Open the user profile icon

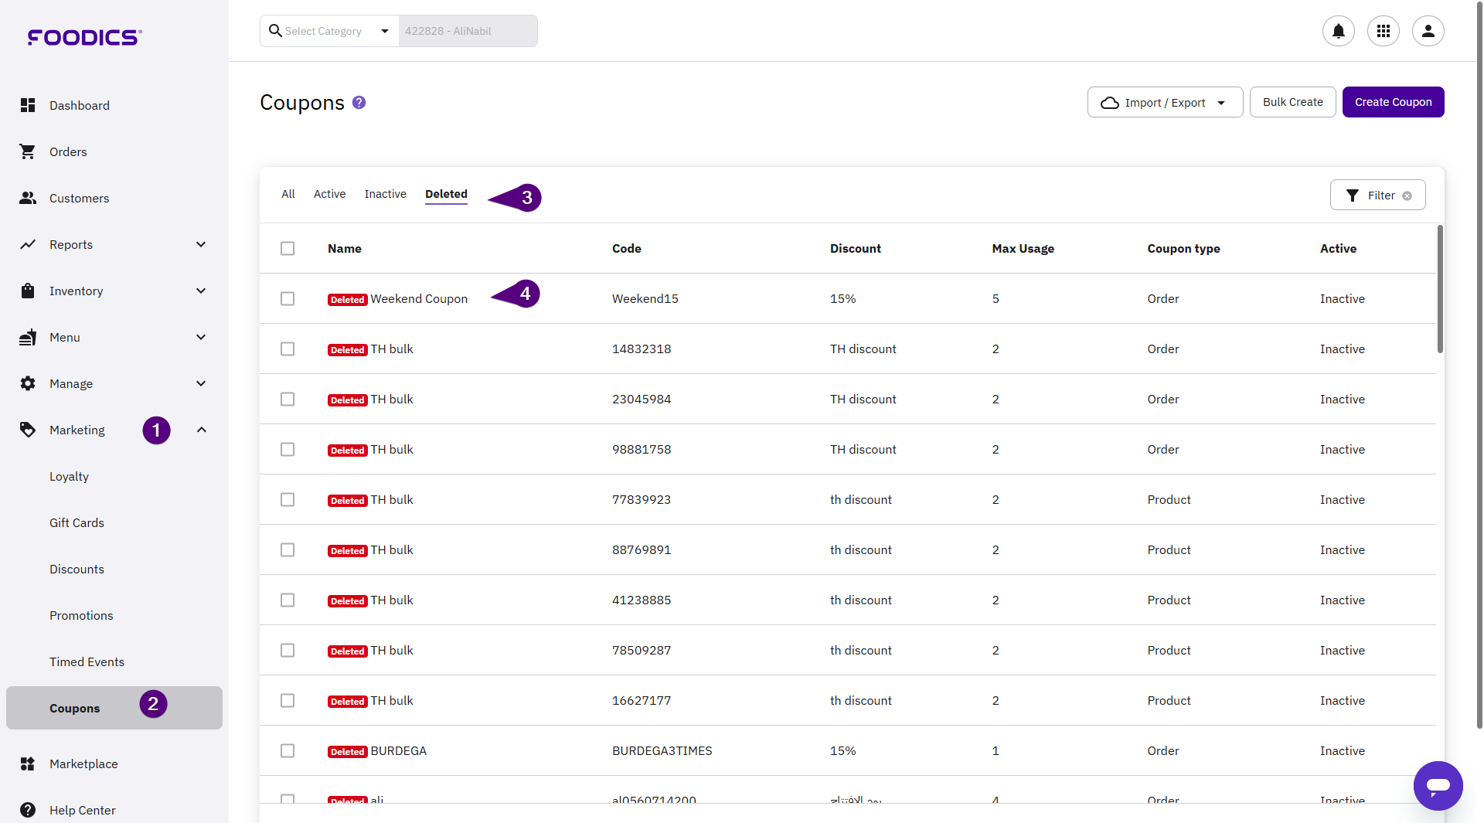coord(1428,31)
